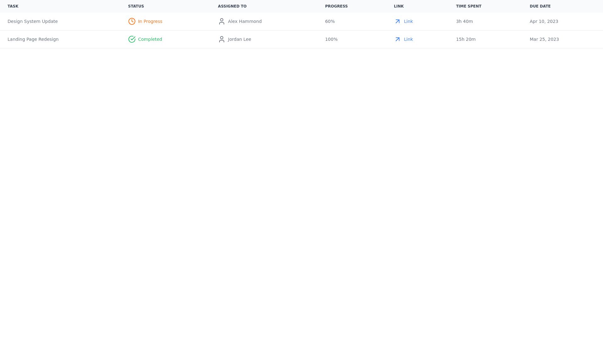Screen dimensions: 603x339
Task: Click the 60% progress value
Action: pos(330,21)
